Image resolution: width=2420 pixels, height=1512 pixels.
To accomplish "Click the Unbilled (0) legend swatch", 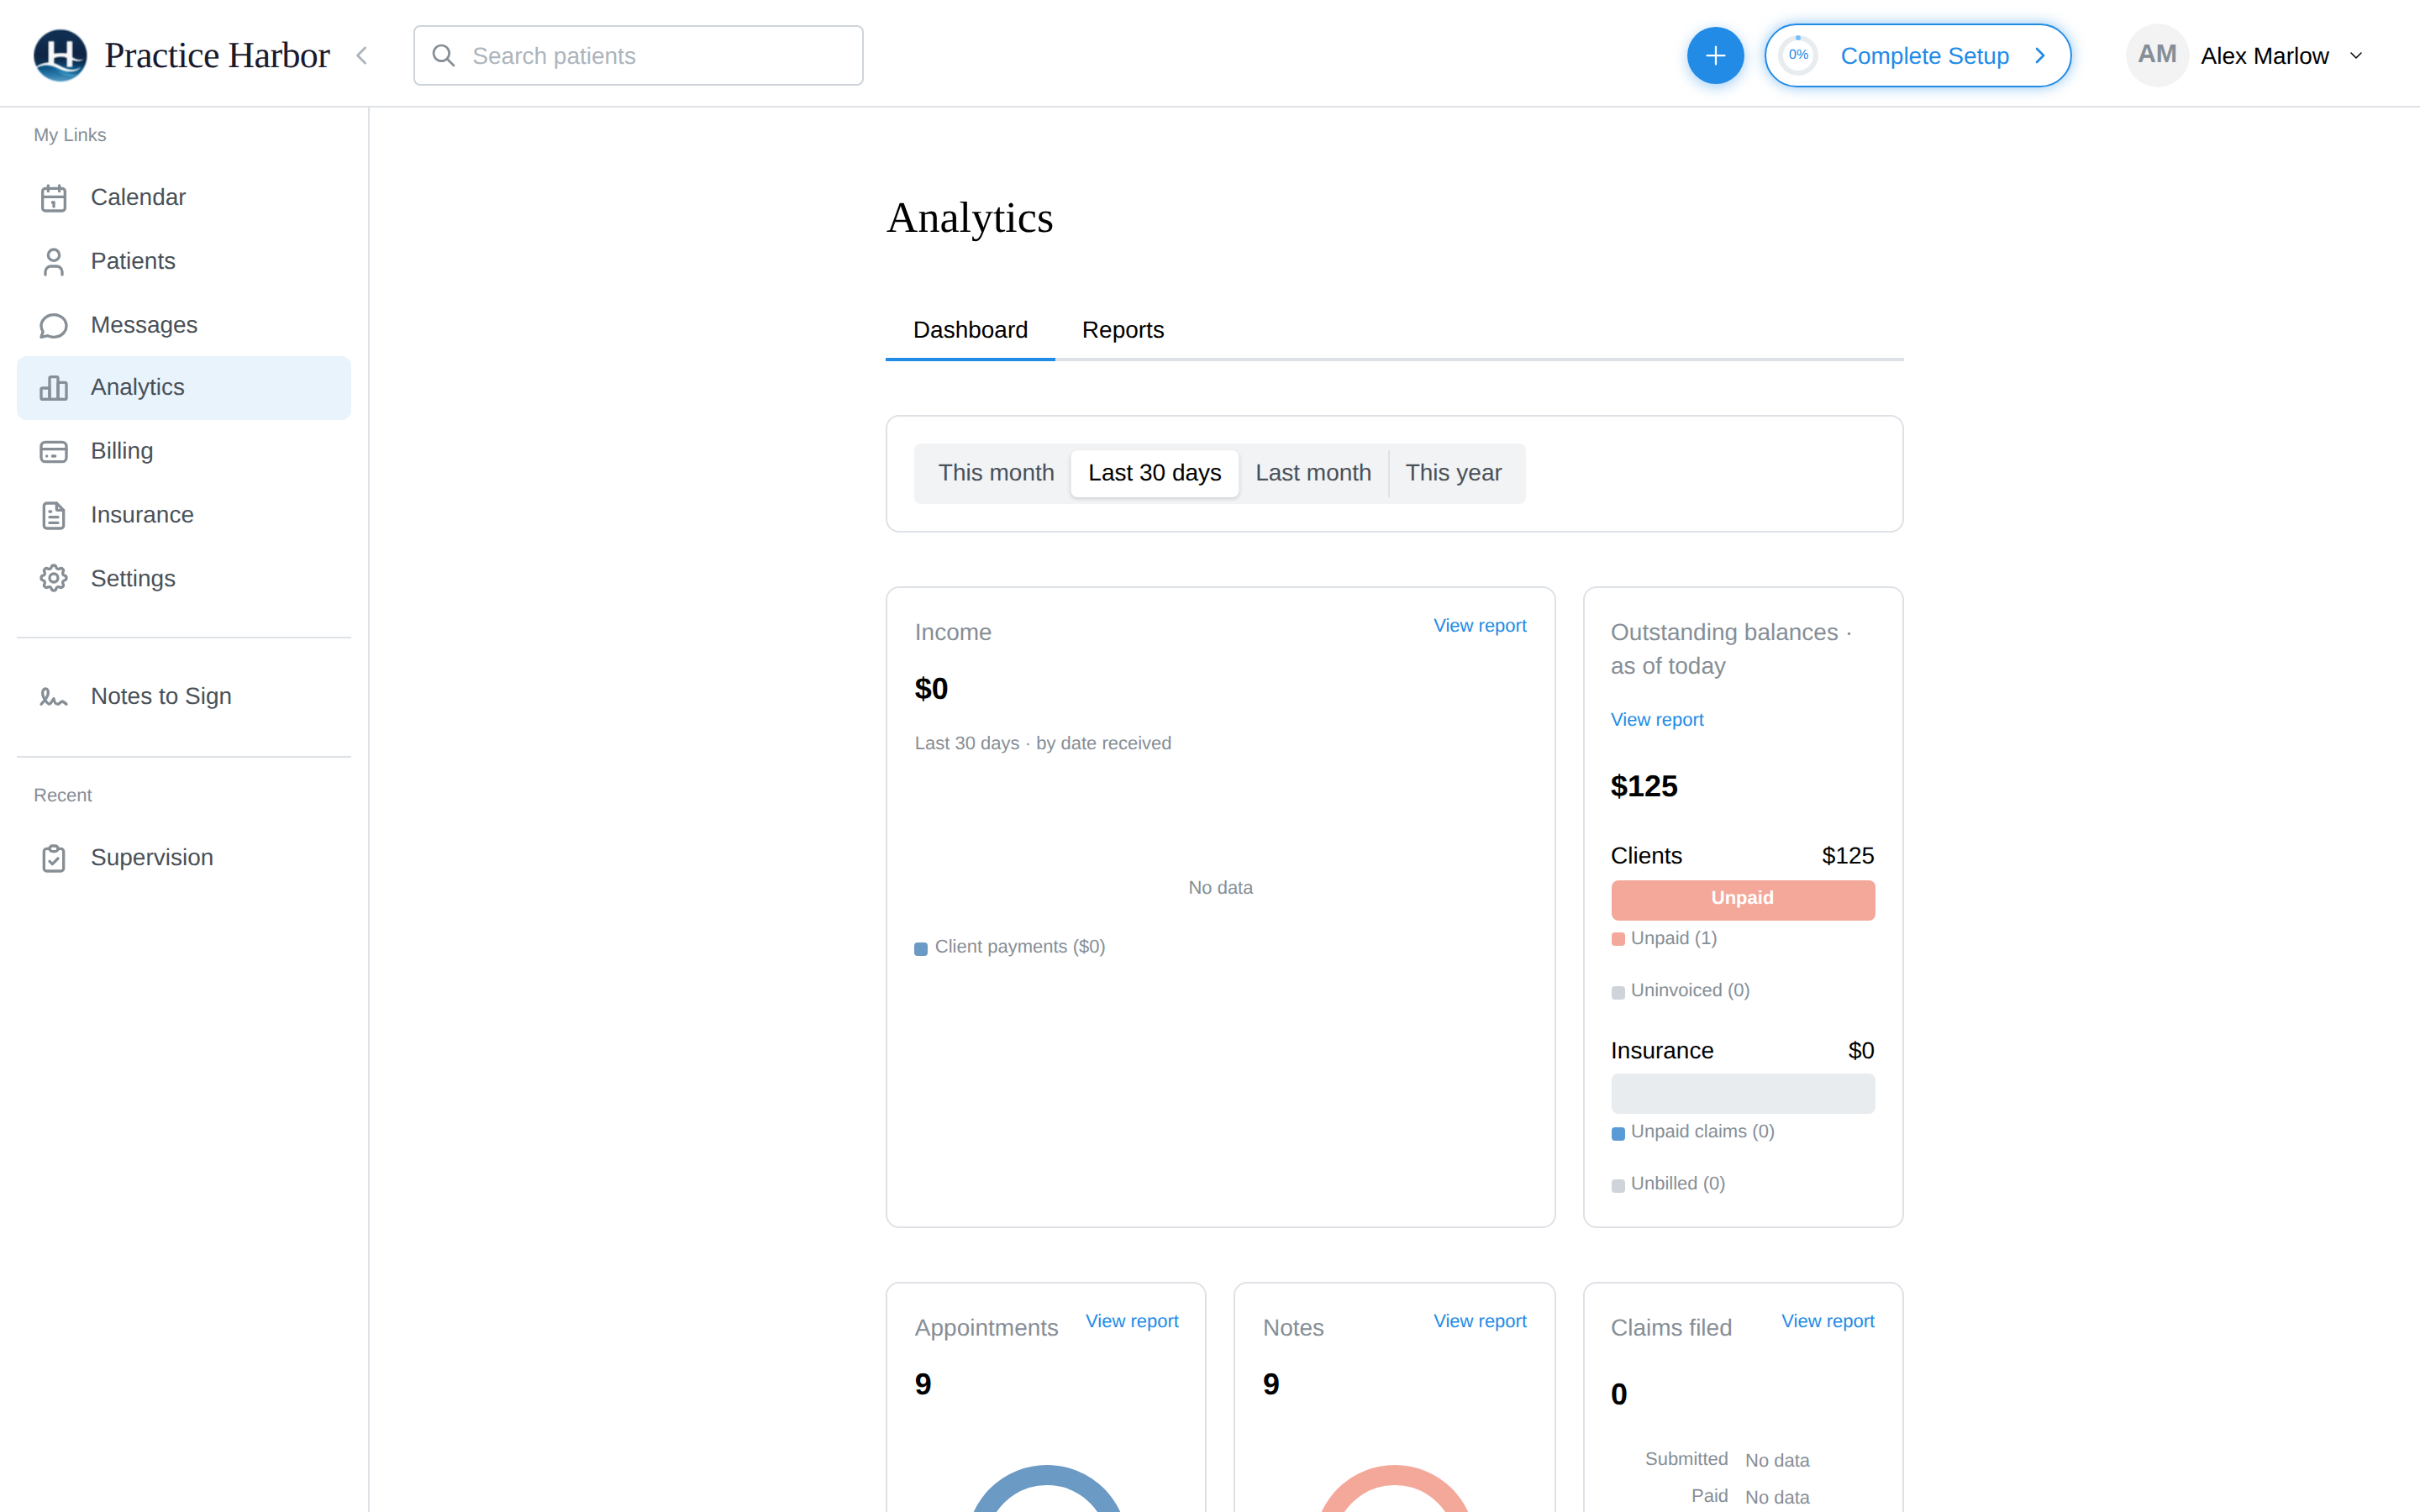I will pos(1618,1185).
